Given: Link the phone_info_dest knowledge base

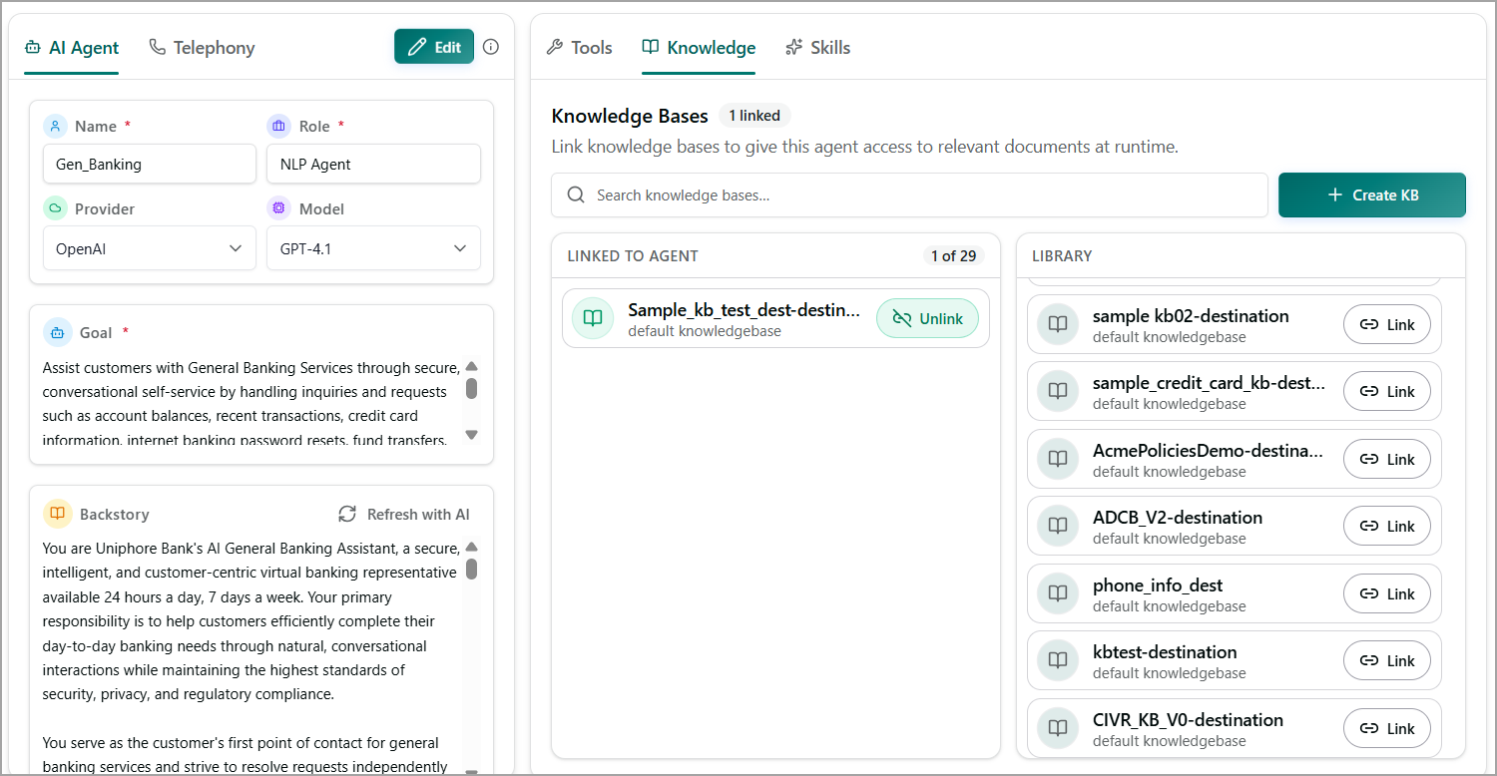Looking at the screenshot, I should coord(1387,593).
